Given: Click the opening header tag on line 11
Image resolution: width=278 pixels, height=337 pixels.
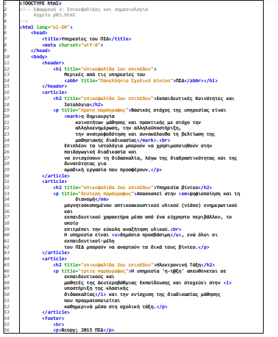Looking at the screenshot, I should (x=53, y=62).
